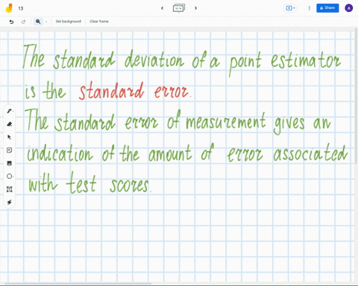This screenshot has width=358, height=286.
Task: Select the Text box tool
Action: (x=10, y=189)
